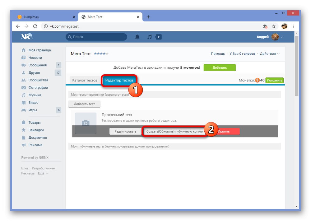Open the notifications bell icon
The width and height of the screenshot is (311, 221).
[137, 37]
